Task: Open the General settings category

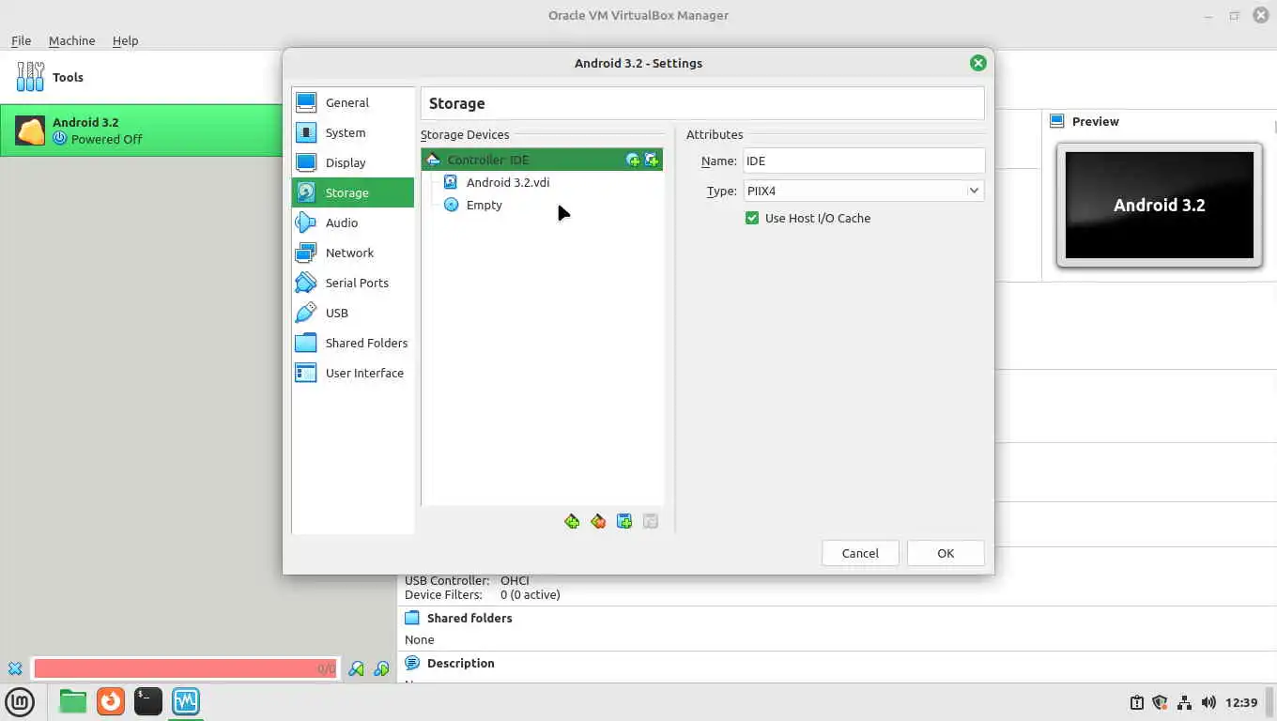Action: 352,102
